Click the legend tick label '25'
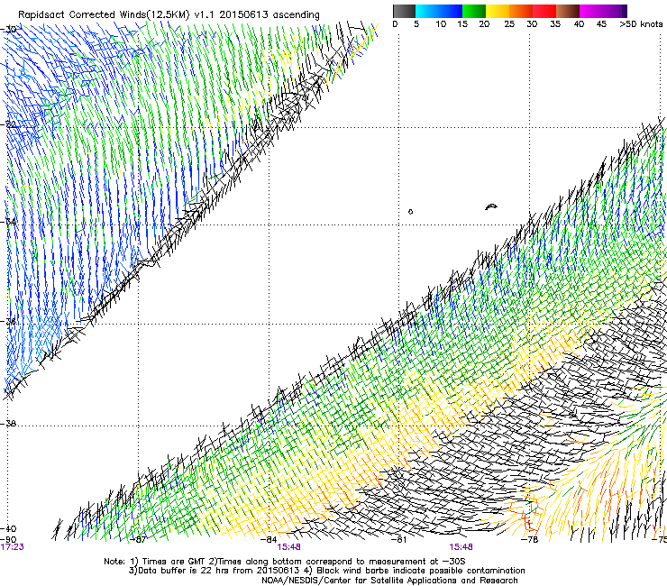 coord(509,24)
